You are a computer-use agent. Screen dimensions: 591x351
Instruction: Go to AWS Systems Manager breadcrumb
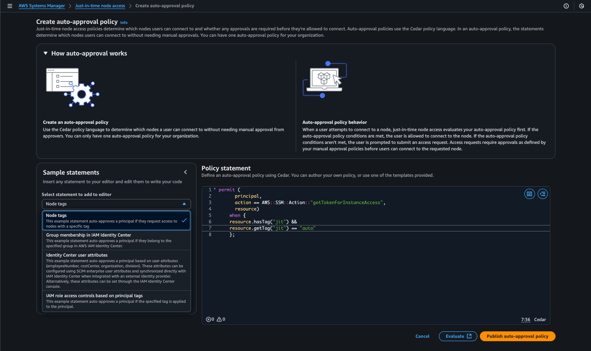pyautogui.click(x=42, y=6)
